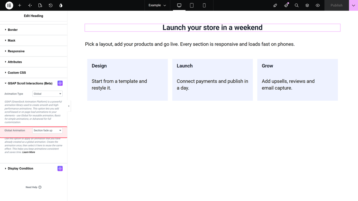Open the Animation Type dropdown

[47, 94]
